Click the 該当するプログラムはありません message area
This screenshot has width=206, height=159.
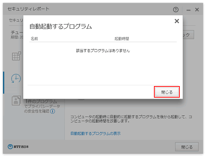click(103, 51)
